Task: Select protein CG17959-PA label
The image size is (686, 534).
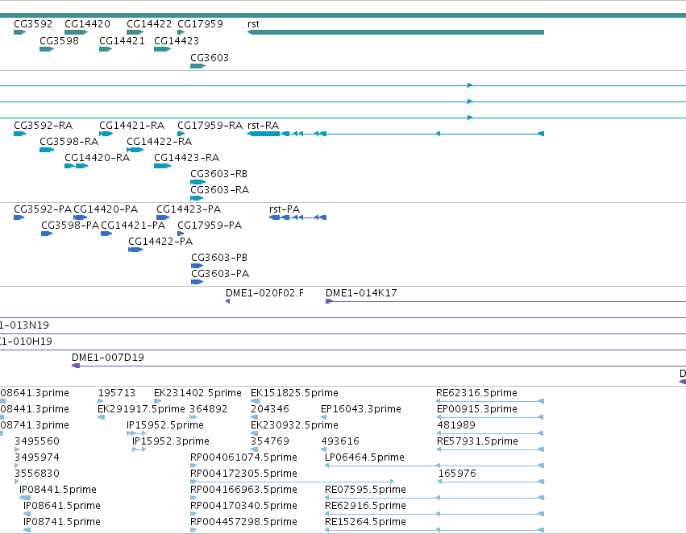Action: tap(210, 226)
